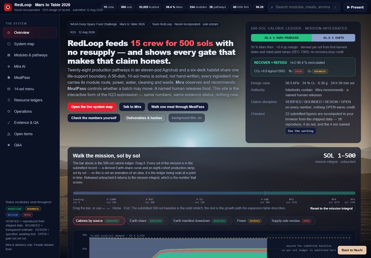Viewport: 371px width, 258px height.
Task: Click the Resource ledgers wave icon
Action: click(9, 100)
